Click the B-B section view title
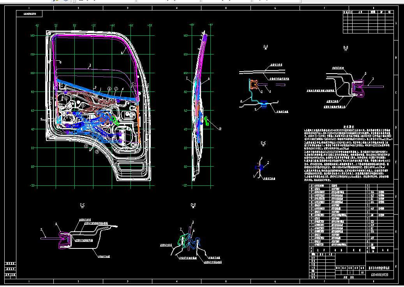Image resolution: width=404 pixels, height=287 pixels. (346, 48)
